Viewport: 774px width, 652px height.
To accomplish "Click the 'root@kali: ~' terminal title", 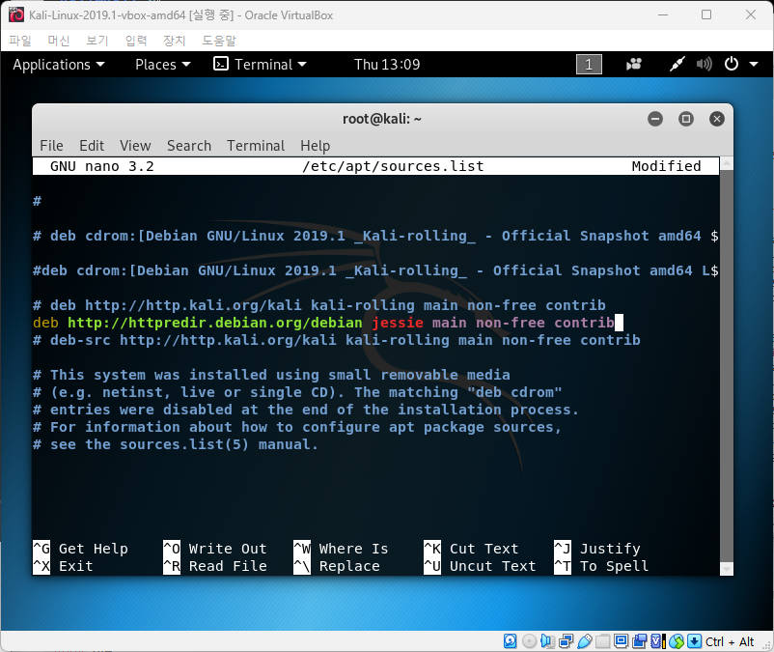I will click(382, 119).
